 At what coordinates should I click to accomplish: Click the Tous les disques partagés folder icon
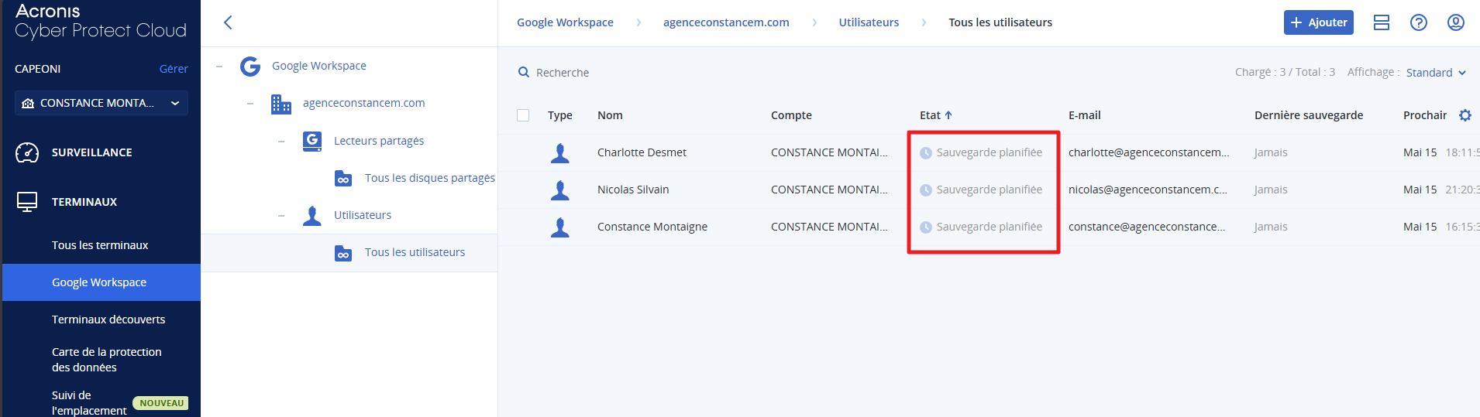[343, 179]
